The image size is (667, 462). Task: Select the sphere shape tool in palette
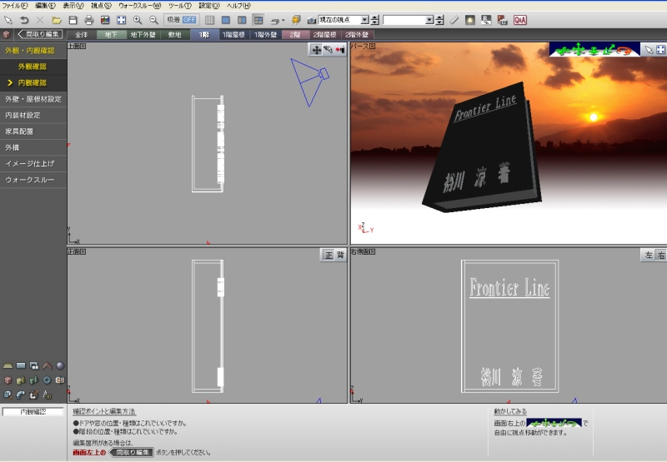pos(60,365)
